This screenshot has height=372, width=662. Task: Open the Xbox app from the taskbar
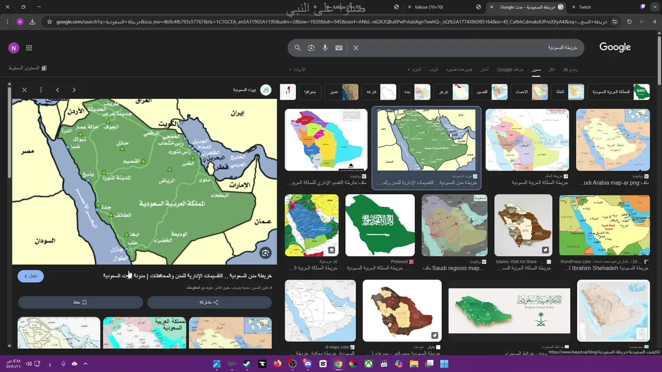[368, 364]
